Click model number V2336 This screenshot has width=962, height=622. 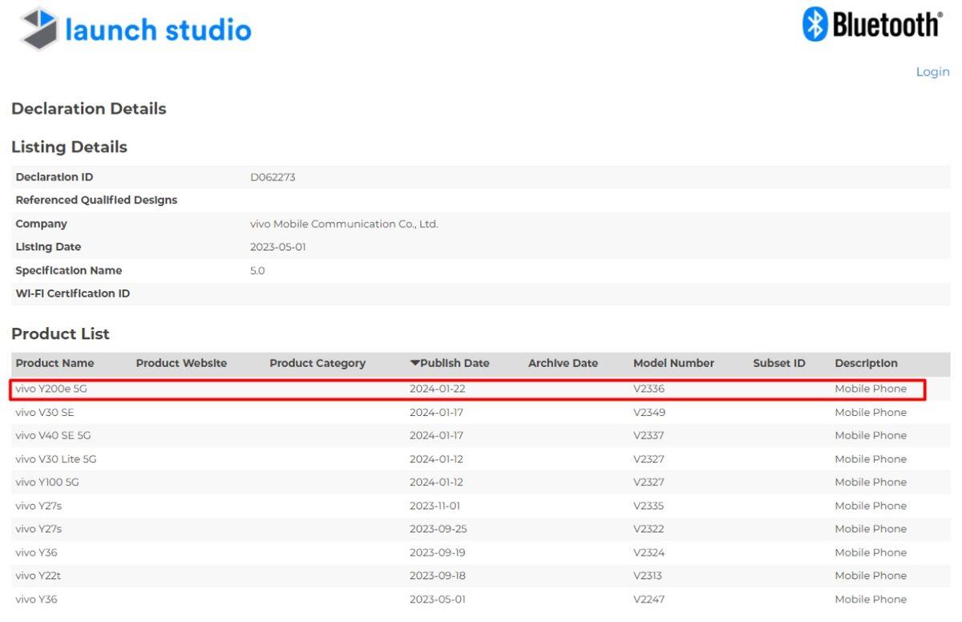(x=649, y=389)
